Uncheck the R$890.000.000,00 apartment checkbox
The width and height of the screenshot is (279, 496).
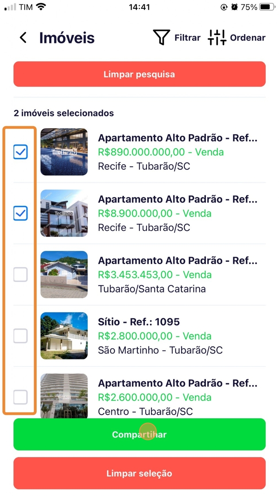click(x=20, y=152)
